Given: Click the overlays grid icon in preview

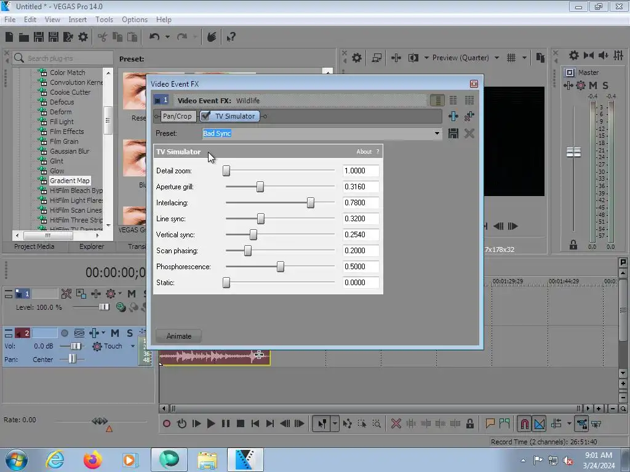Looking at the screenshot, I should pyautogui.click(x=511, y=58).
